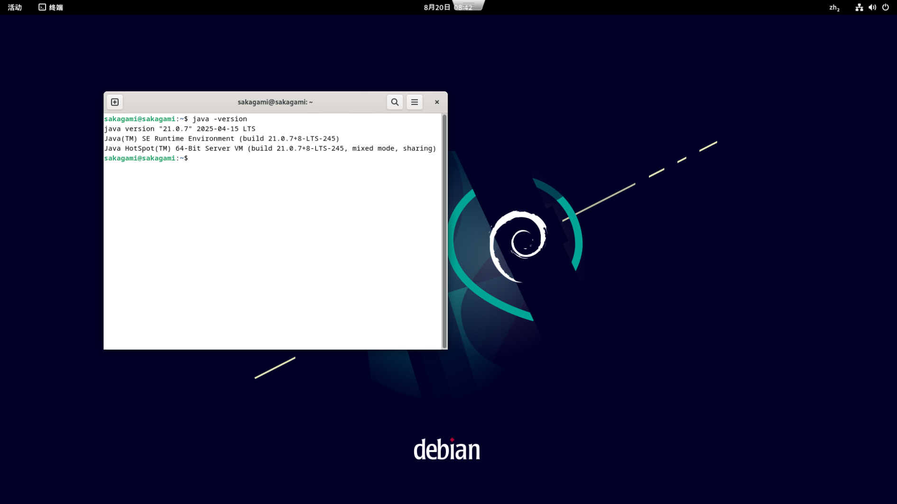Open the 8月20日 date and clock panel
Viewport: 897px width, 504px height.
[x=437, y=7]
